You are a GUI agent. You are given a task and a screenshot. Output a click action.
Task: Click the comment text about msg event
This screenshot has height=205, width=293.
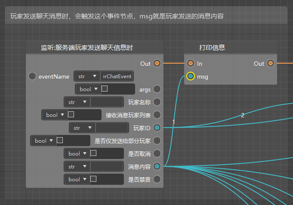click(x=117, y=16)
